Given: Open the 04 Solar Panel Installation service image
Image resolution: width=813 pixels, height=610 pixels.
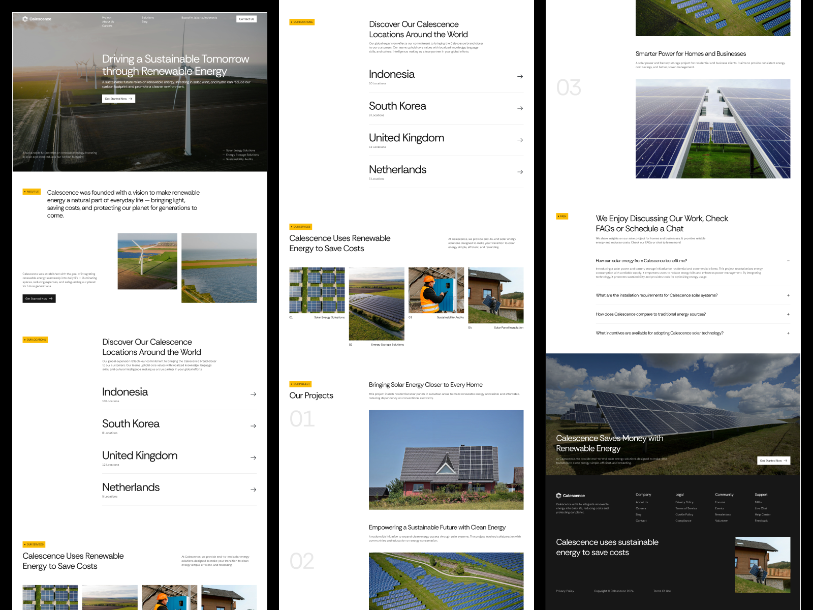Looking at the screenshot, I should [496, 295].
